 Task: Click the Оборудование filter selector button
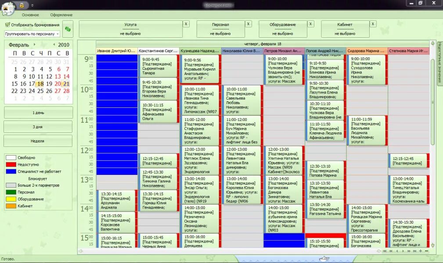(282, 29)
